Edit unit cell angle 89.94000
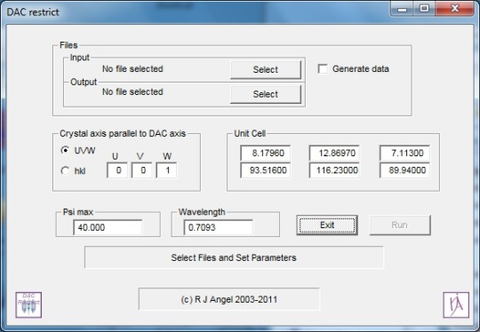 [x=404, y=170]
